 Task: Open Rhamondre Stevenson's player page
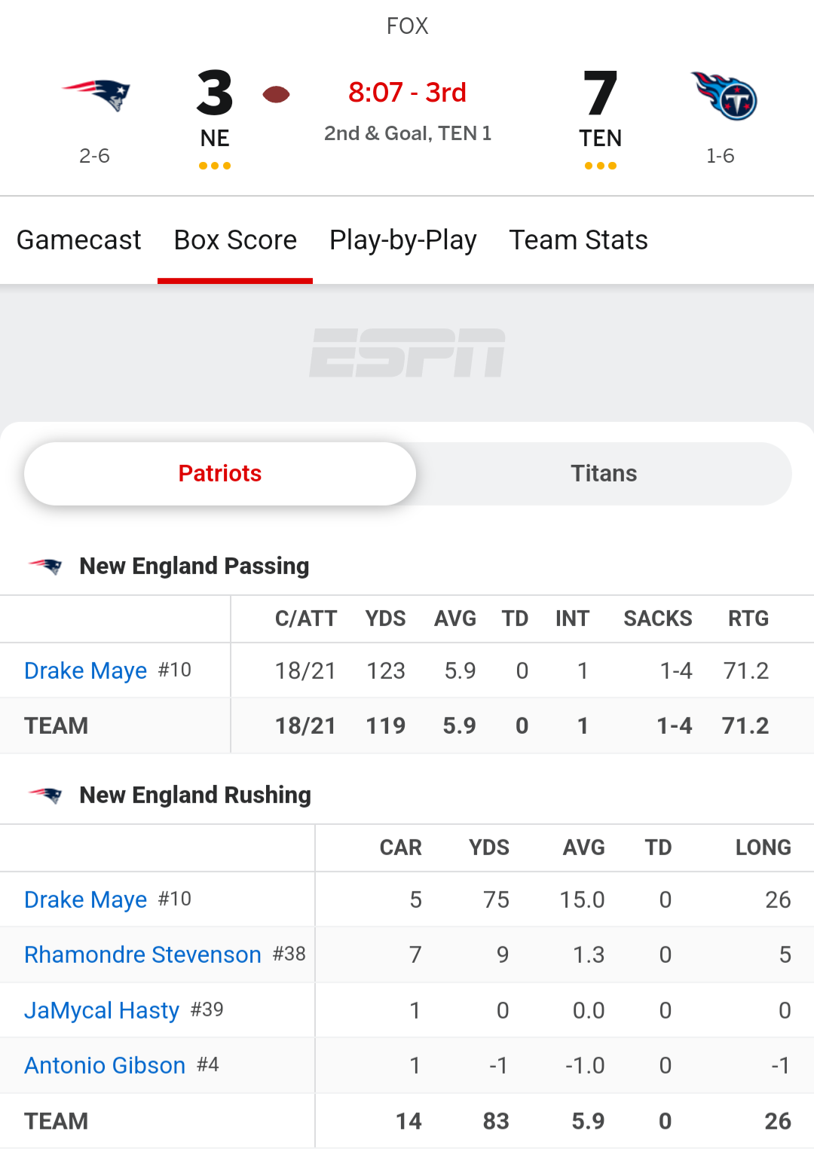[x=142, y=955]
